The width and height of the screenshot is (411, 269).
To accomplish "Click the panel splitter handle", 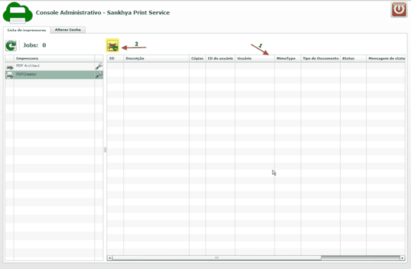I will [105, 149].
